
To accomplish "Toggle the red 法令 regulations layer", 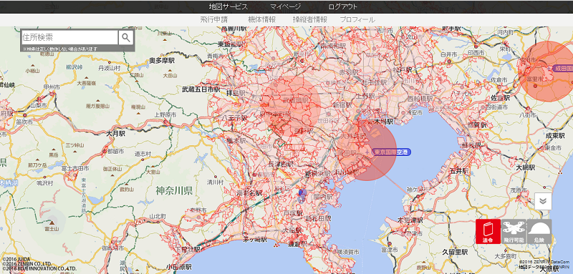I will click(x=488, y=232).
